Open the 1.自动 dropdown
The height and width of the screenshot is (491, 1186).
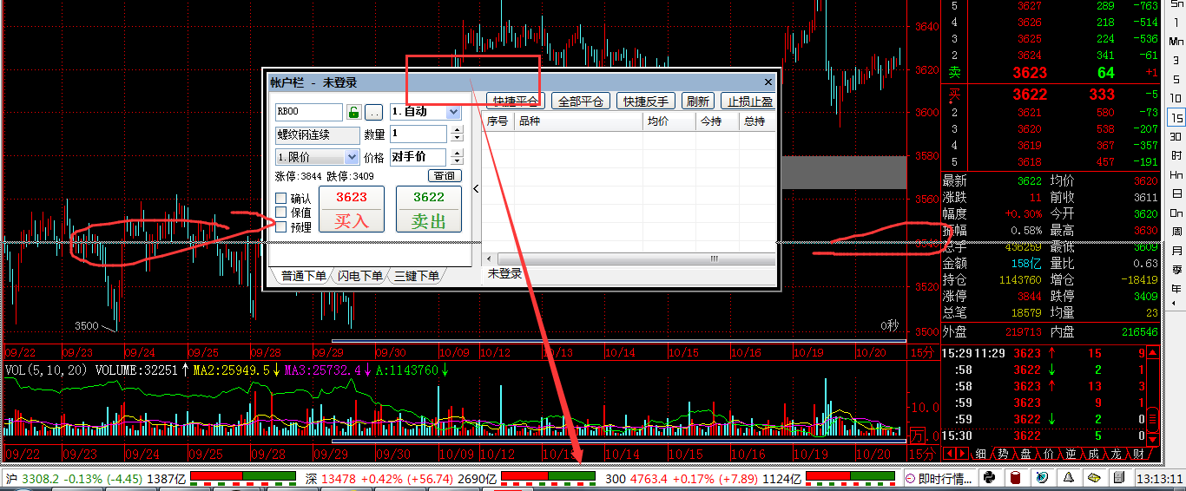tap(425, 112)
